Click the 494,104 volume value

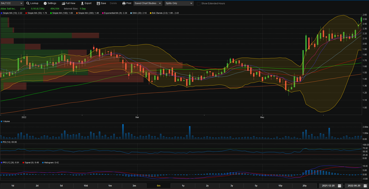tap(54, 9)
